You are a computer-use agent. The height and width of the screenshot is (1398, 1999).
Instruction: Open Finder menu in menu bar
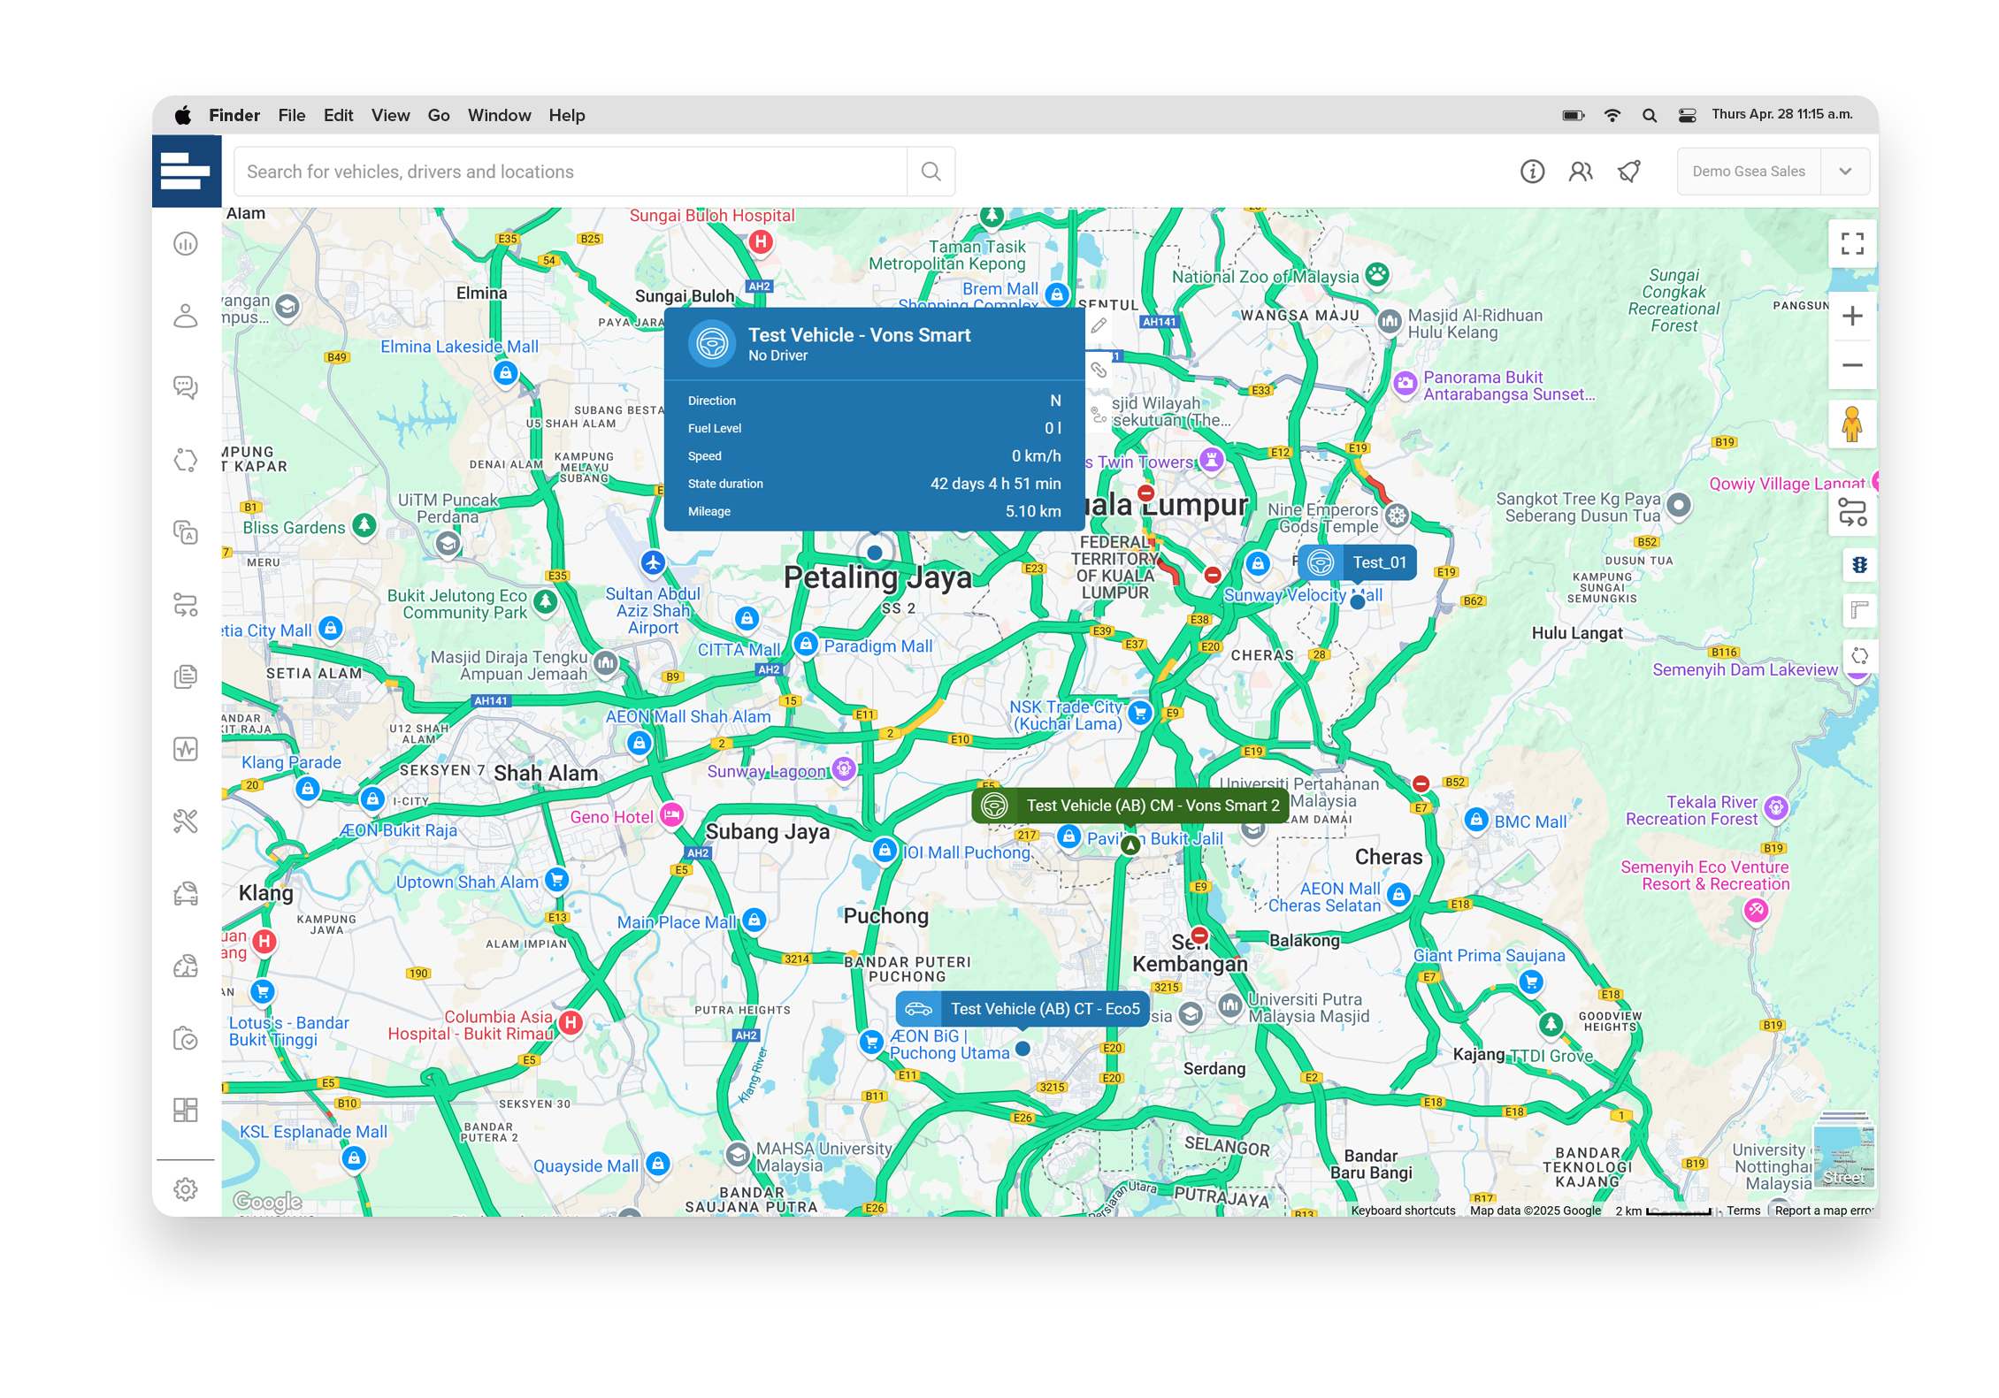[x=234, y=115]
